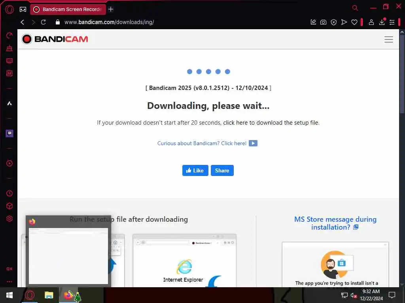Bookmark the page with heart icon
The width and height of the screenshot is (405, 303).
point(354,22)
